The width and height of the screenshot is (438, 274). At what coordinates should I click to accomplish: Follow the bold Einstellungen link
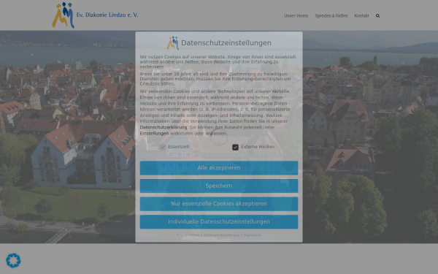click(154, 134)
